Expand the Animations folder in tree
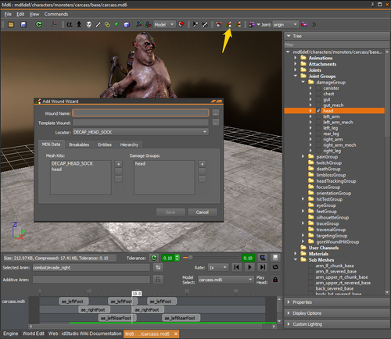The width and height of the screenshot is (391, 339). (296, 58)
